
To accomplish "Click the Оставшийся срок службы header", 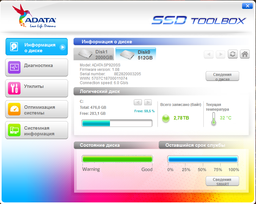I will tap(195, 145).
